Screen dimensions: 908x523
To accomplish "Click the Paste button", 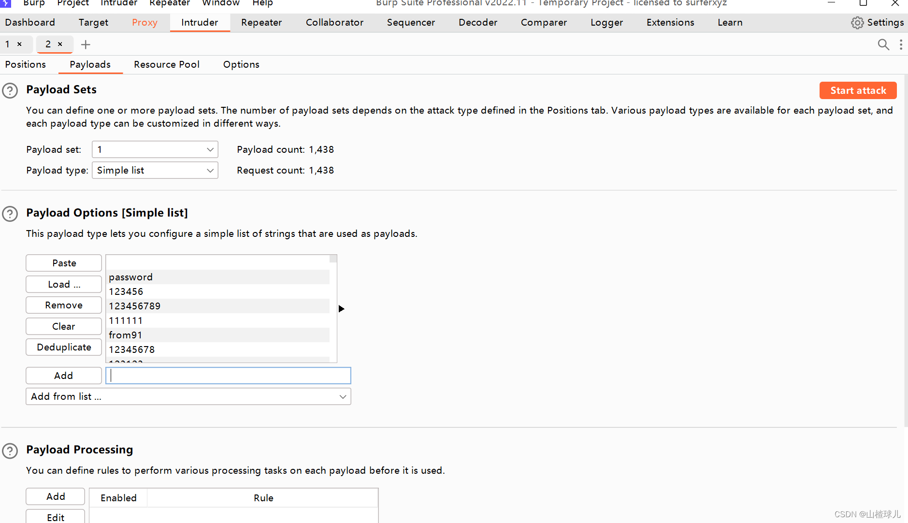I will pos(64,263).
